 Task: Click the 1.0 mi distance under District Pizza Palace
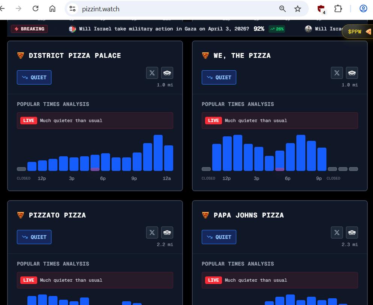pos(165,85)
